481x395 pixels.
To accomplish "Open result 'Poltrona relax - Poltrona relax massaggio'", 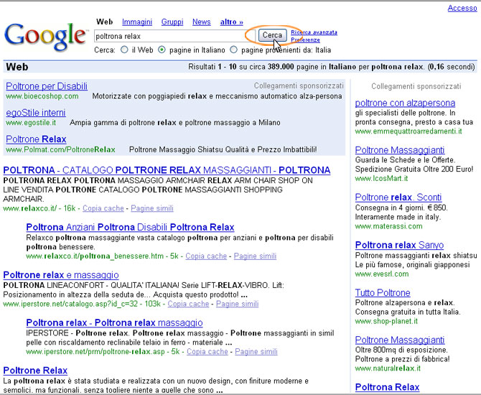I will click(x=114, y=323).
